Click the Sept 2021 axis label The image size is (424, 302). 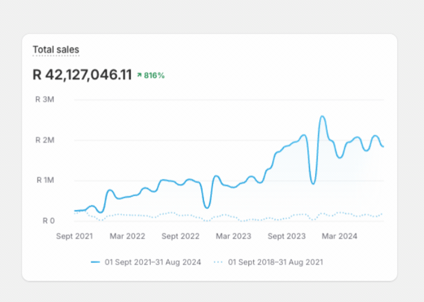75,236
